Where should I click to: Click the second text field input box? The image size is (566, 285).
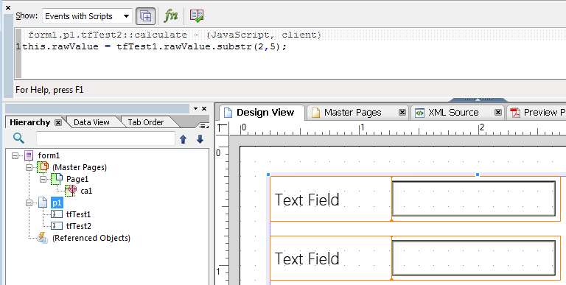point(474,258)
